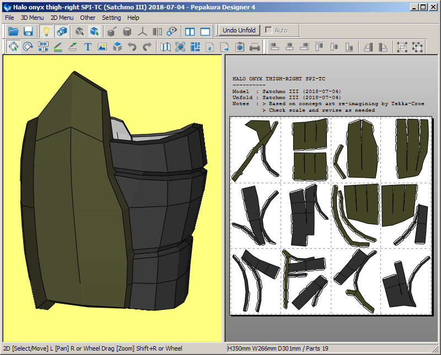Select the rotate part tool icon
Image resolution: width=441 pixels, height=355 pixels.
tap(28, 47)
